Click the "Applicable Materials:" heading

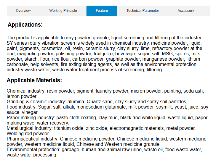click(34, 80)
